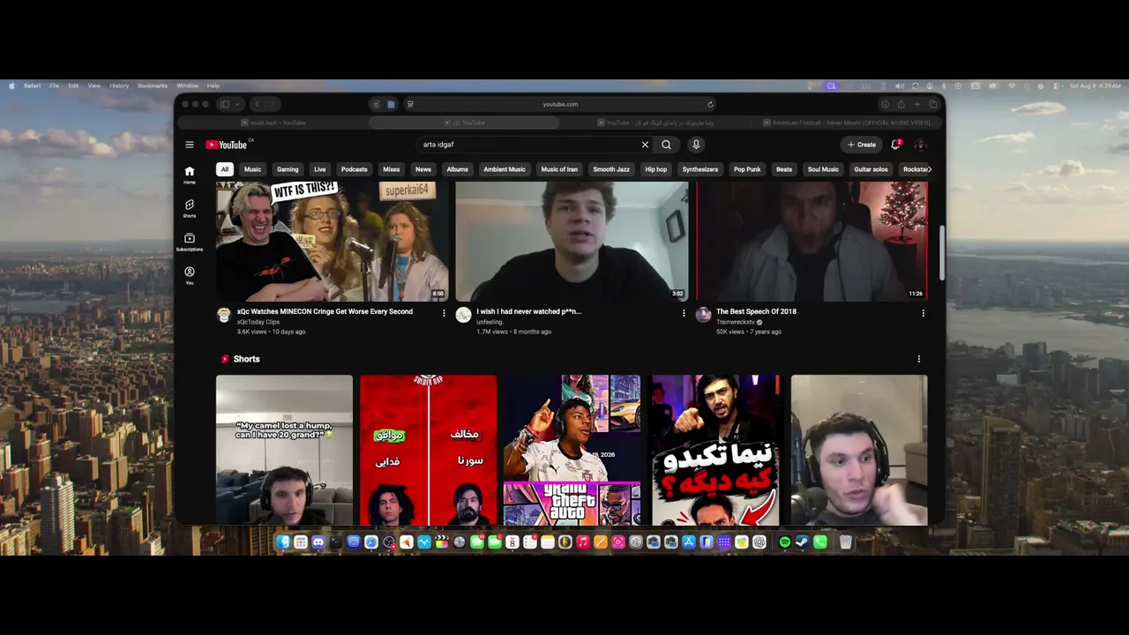Clear the search text with the X
The image size is (1129, 635).
(645, 145)
